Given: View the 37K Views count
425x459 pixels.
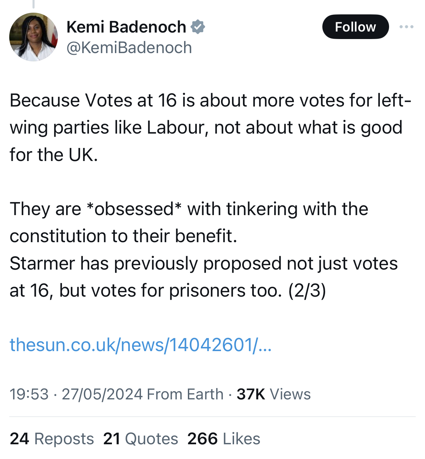Looking at the screenshot, I should (273, 394).
